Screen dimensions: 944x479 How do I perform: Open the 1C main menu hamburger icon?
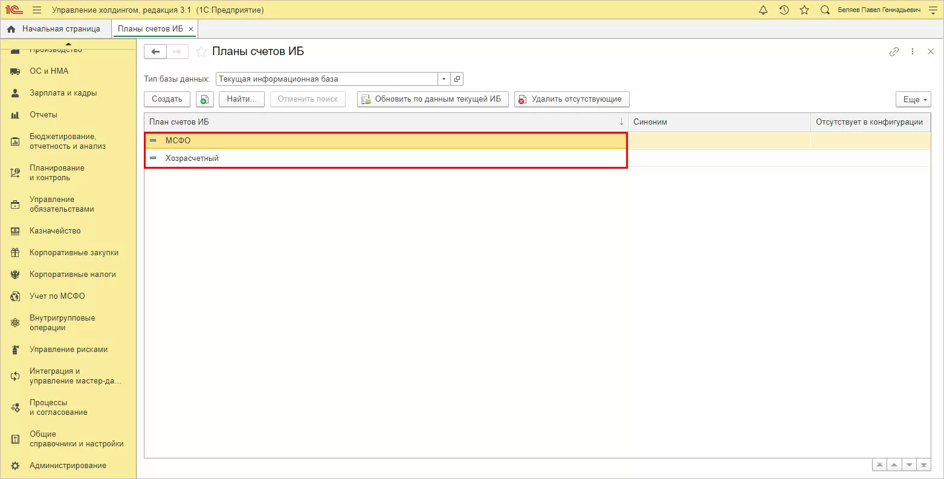click(37, 10)
